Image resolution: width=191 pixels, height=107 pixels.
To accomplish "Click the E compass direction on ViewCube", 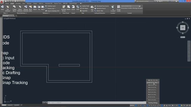I will coord(188,28).
